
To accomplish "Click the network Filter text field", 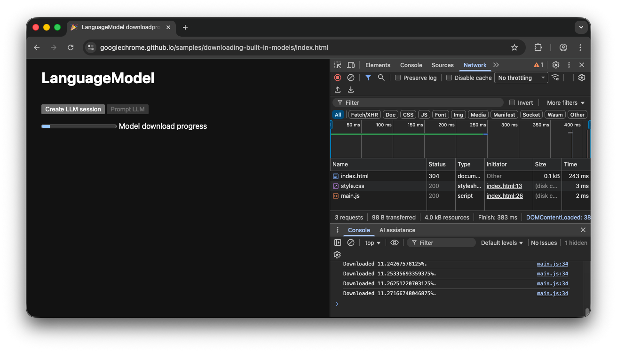I will [x=419, y=103].
